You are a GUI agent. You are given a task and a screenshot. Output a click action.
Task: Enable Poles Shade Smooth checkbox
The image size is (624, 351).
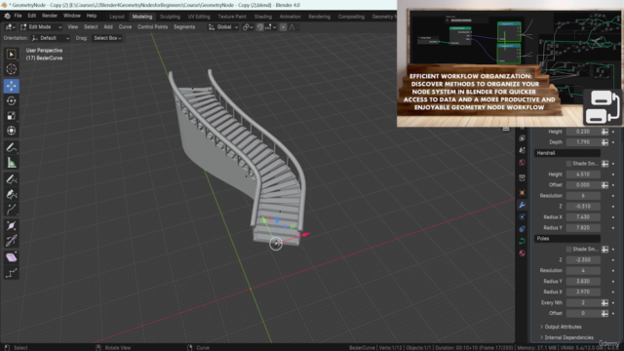(x=568, y=250)
